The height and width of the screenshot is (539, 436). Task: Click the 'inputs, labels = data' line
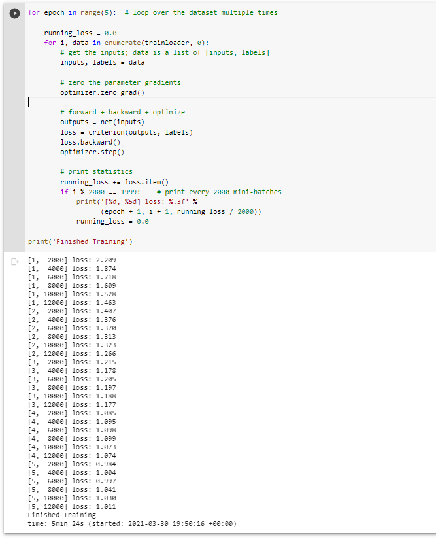pos(103,62)
